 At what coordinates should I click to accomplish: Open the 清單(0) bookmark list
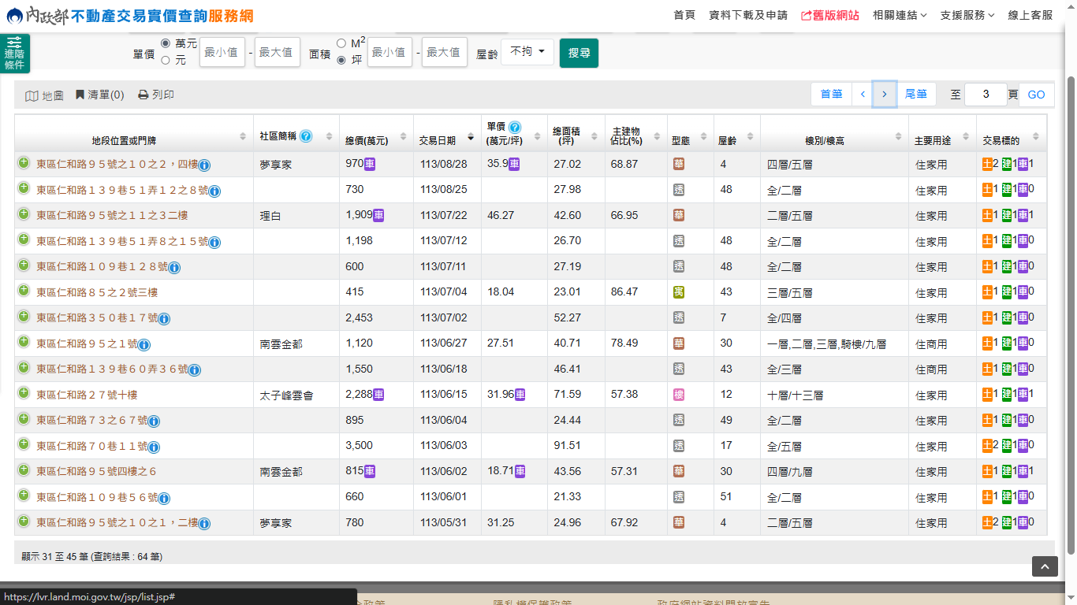tap(99, 95)
